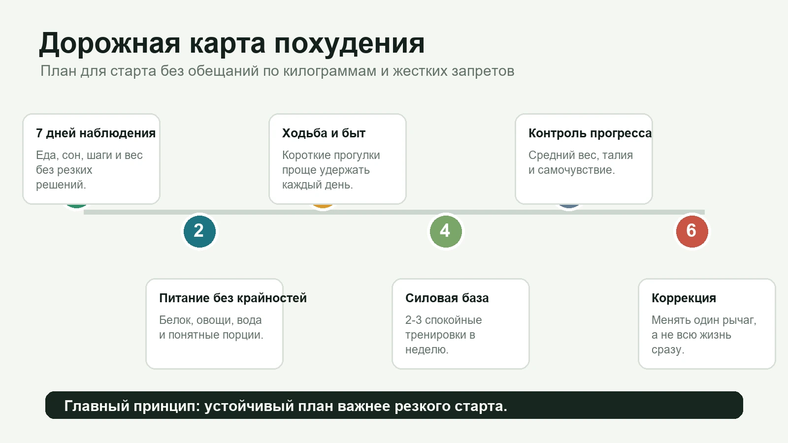Select the slide title "Дорожная карта похудения"
This screenshot has height=443, width=788.
tap(232, 43)
